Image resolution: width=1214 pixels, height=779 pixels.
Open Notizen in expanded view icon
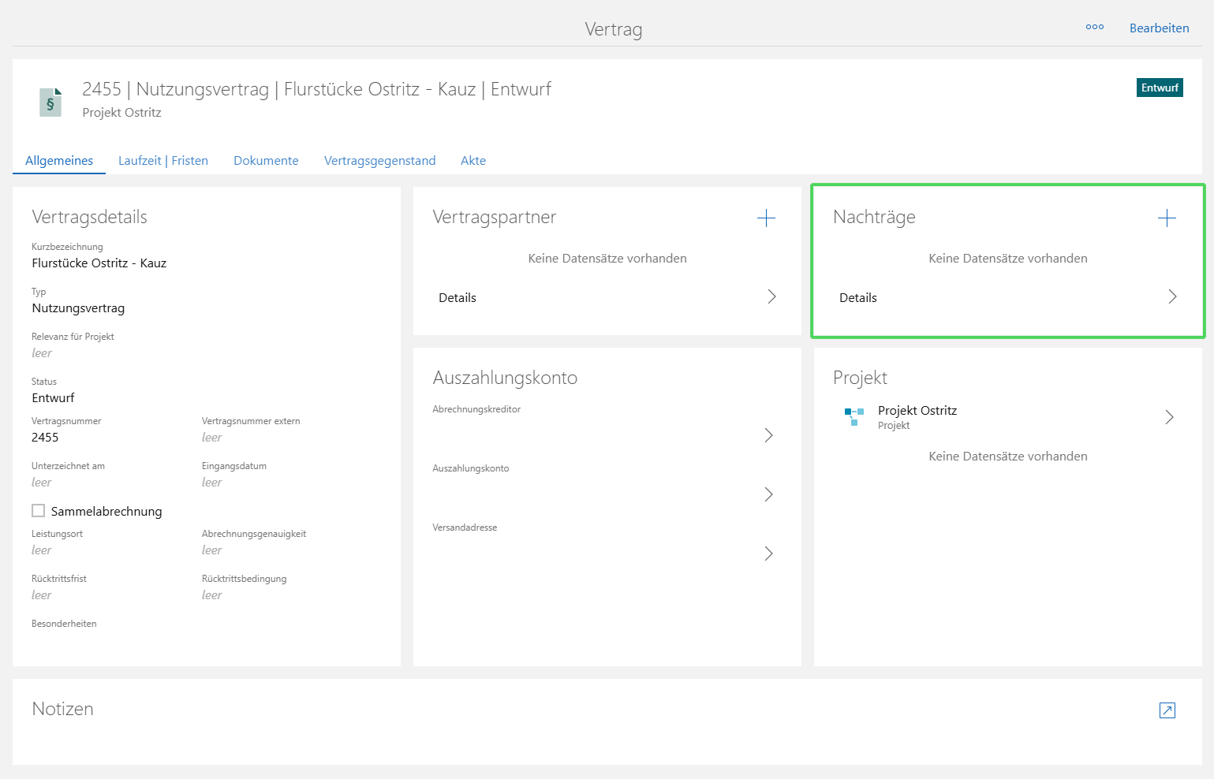1167,710
